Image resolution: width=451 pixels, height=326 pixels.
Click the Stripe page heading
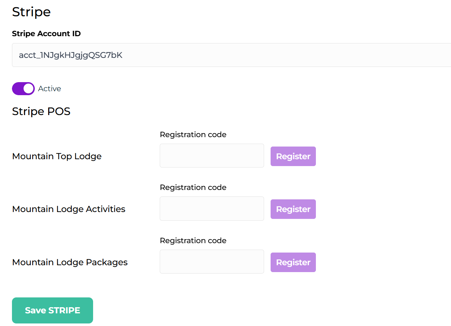pos(32,12)
